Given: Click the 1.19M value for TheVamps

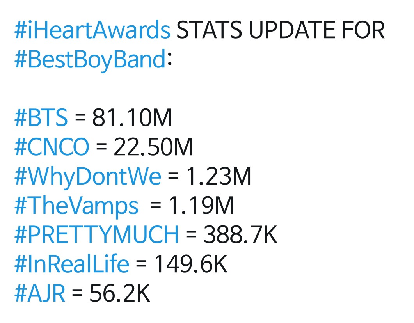Looking at the screenshot, I should (201, 206).
